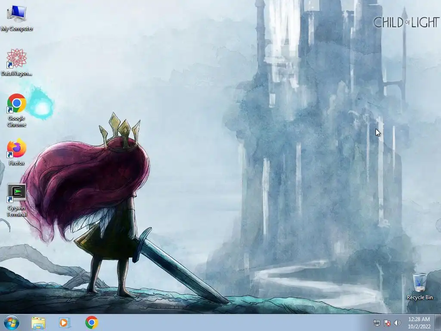
Task: Launch Chrome from the taskbar
Action: [92, 322]
